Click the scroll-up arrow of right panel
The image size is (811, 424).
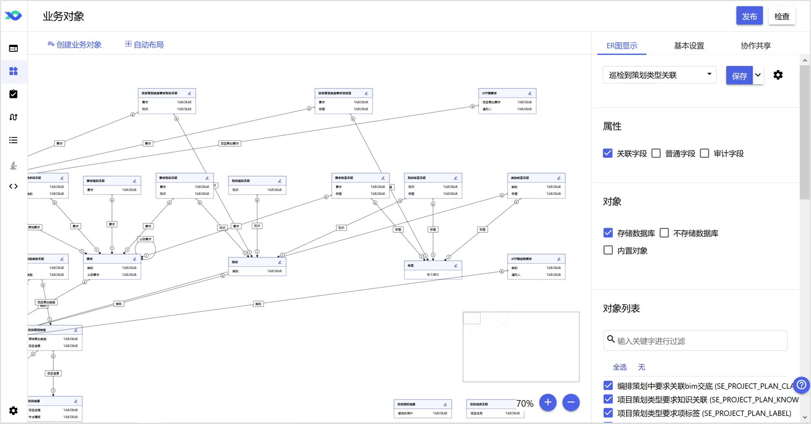click(805, 60)
